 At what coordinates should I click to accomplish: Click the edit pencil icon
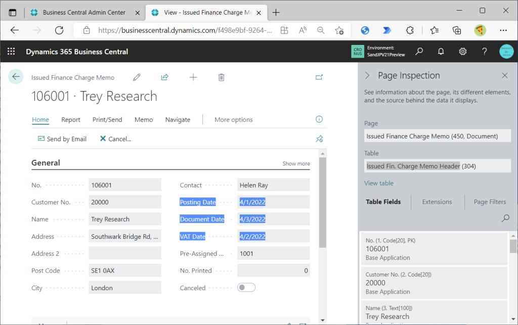click(x=137, y=77)
